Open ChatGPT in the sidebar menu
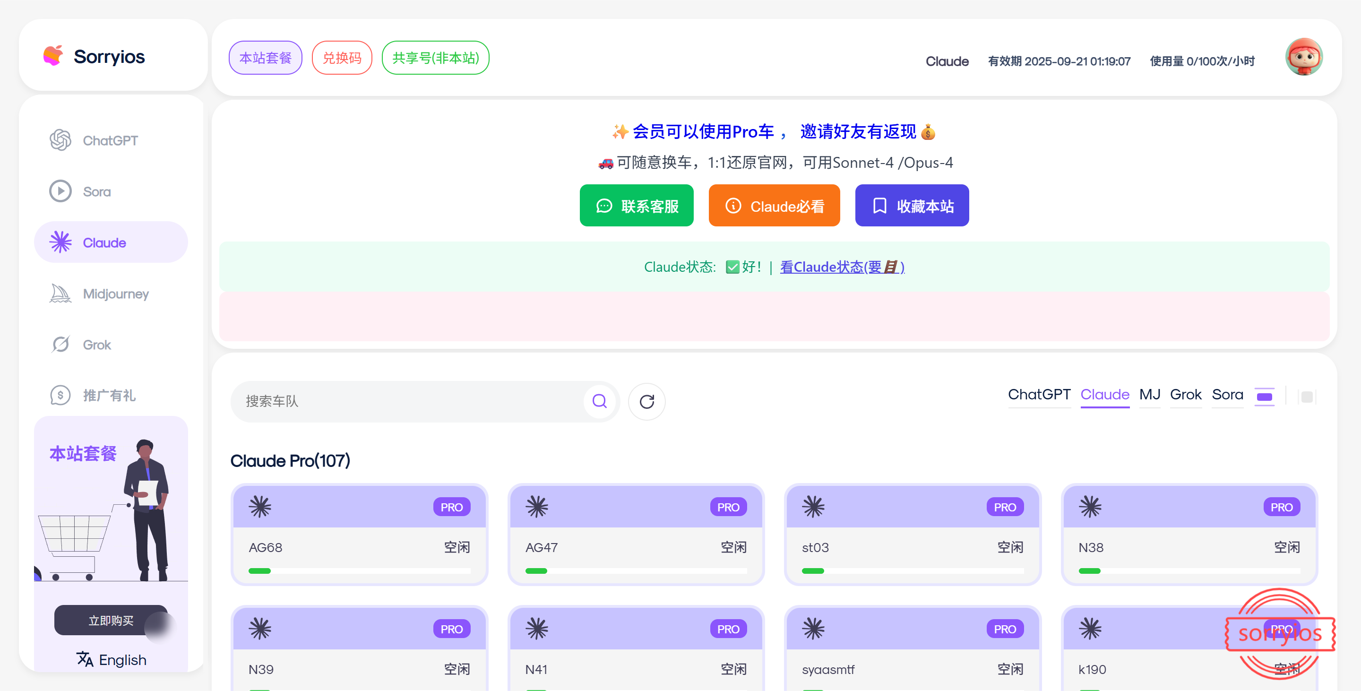1361x691 pixels. 111,140
